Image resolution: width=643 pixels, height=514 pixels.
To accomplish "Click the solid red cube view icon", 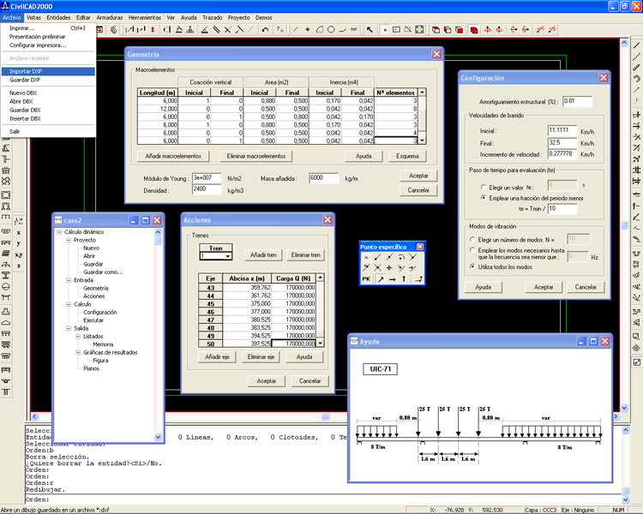I will click(x=474, y=30).
